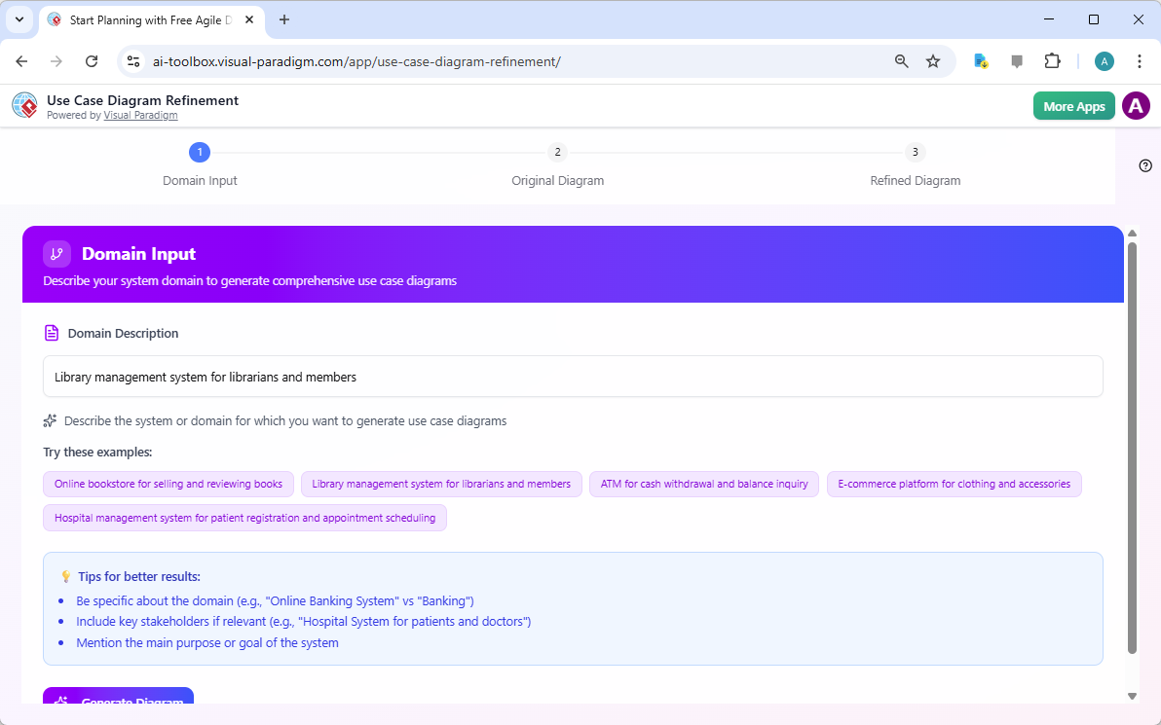Open the account avatar in the app header
Image resolution: width=1161 pixels, height=725 pixels.
coord(1136,105)
